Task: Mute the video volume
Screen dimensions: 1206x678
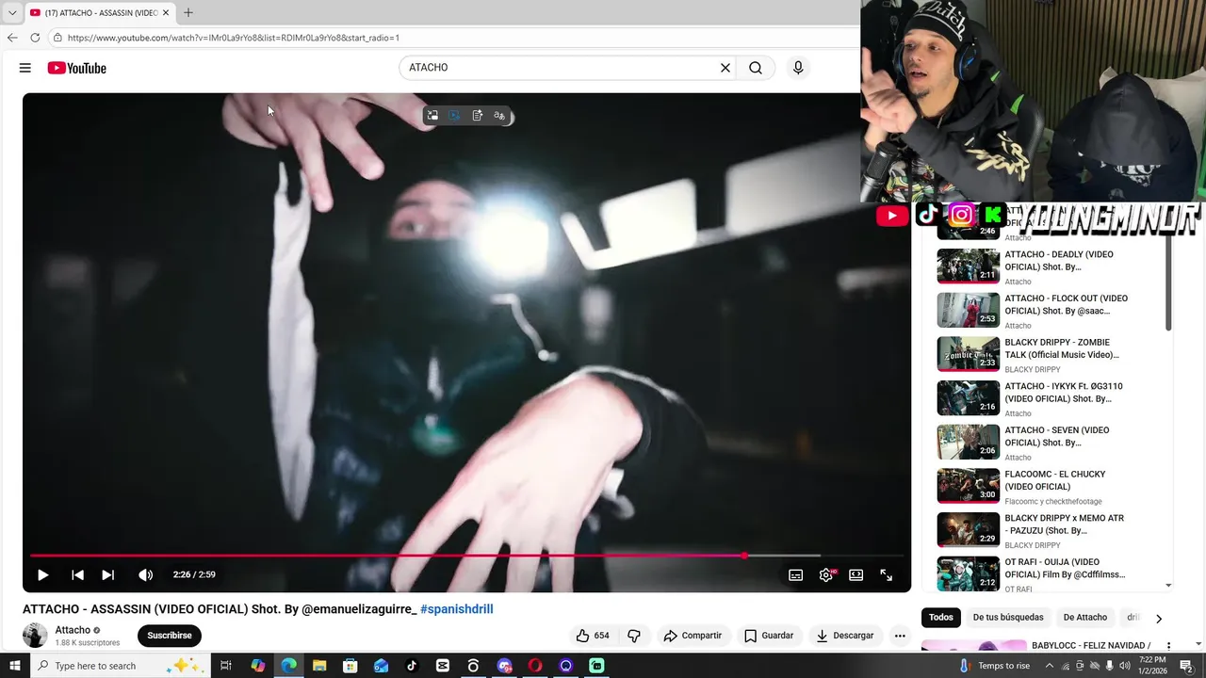Action: click(145, 574)
